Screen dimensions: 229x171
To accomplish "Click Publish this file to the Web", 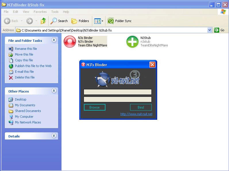I will tap(33, 66).
